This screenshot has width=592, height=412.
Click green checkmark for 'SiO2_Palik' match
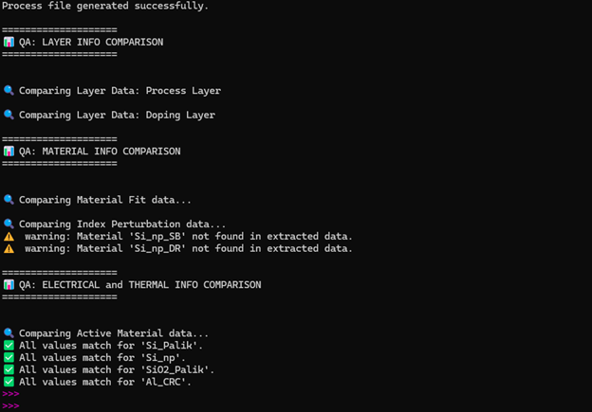(x=9, y=369)
